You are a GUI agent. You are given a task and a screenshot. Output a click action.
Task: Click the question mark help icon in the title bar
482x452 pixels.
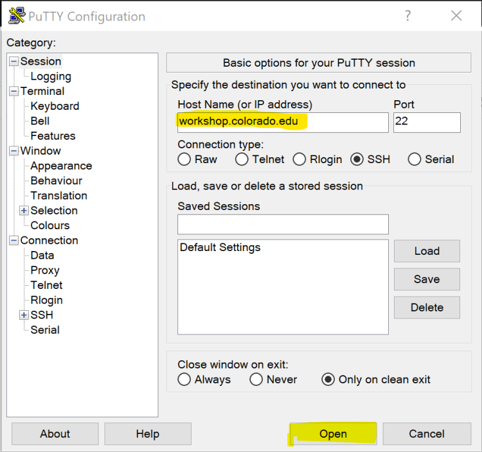407,15
